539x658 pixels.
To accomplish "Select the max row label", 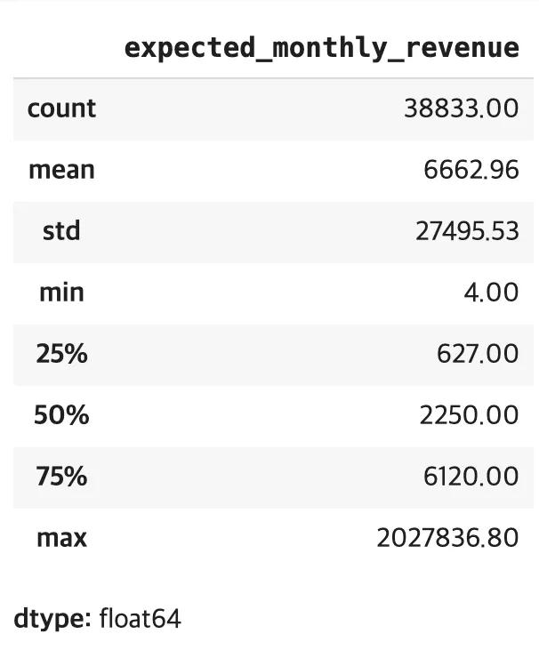I will [61, 538].
